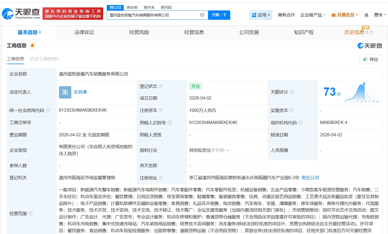Click the 天眼评分 score trend chart

362,92
